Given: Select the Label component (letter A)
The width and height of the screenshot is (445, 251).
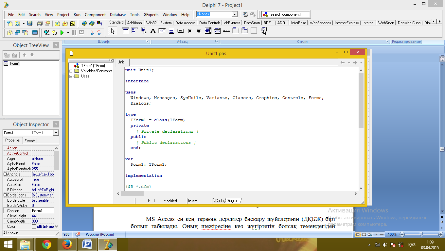Looking at the screenshot, I should pos(153,31).
